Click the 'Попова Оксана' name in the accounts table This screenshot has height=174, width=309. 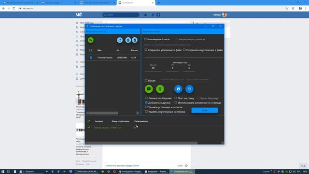[105, 58]
